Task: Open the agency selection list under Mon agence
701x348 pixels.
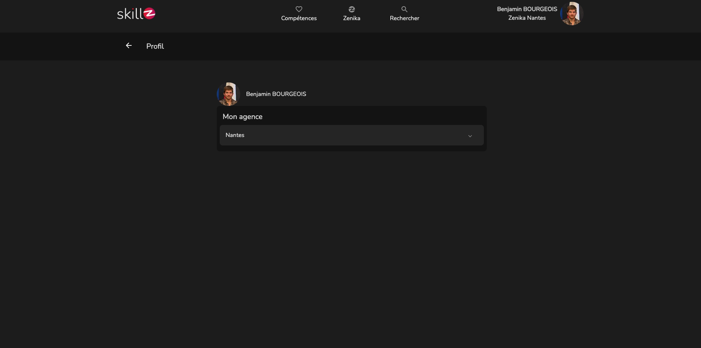Action: 351,135
